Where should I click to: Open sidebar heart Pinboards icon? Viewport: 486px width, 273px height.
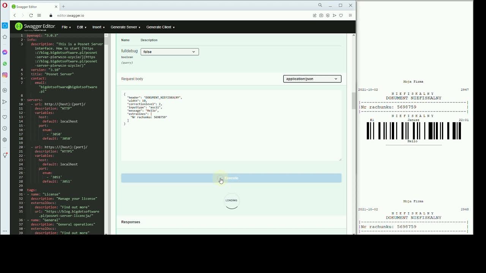5,117
